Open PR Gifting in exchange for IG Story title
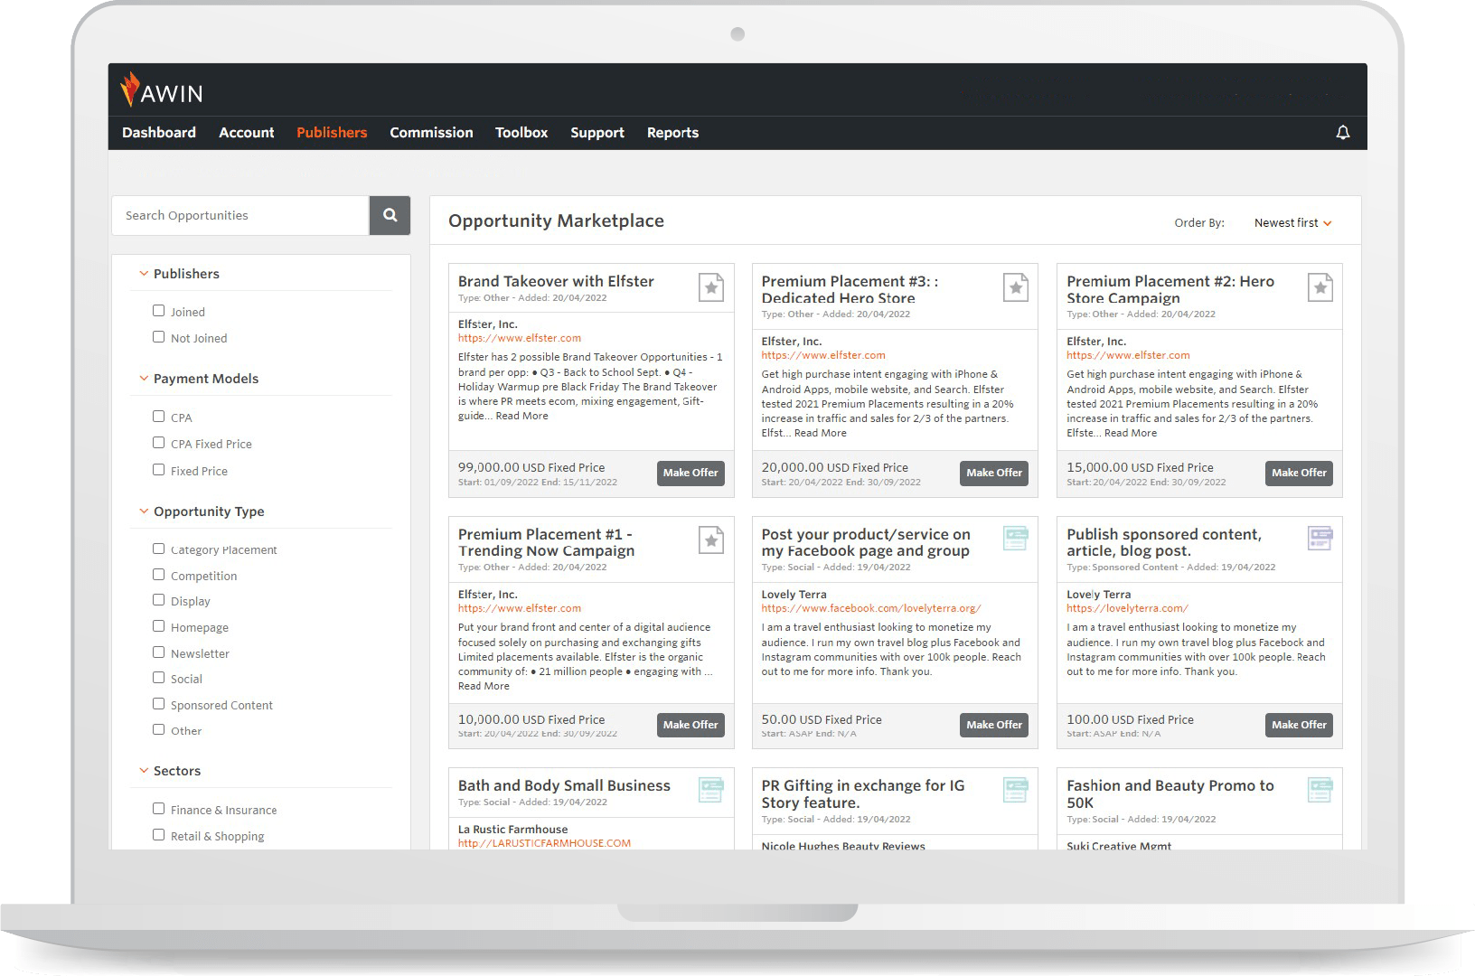Screen dimensions: 1475x976 [x=863, y=794]
